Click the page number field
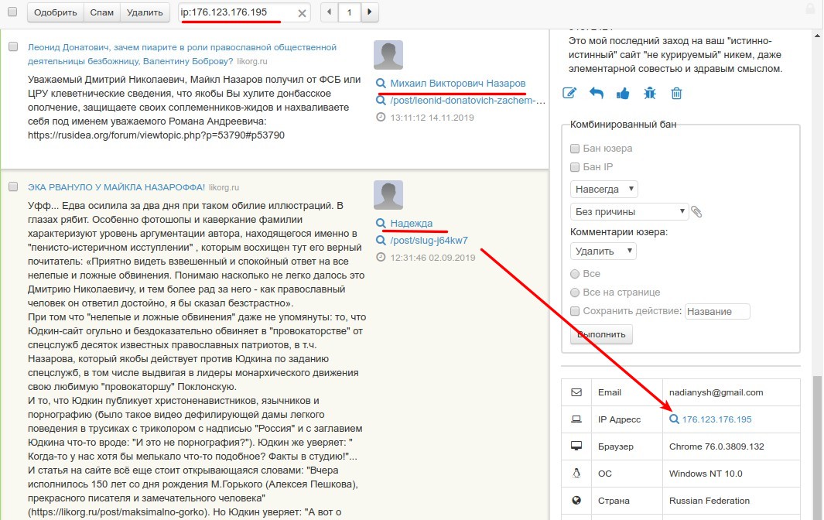The height and width of the screenshot is (520, 824). (349, 12)
